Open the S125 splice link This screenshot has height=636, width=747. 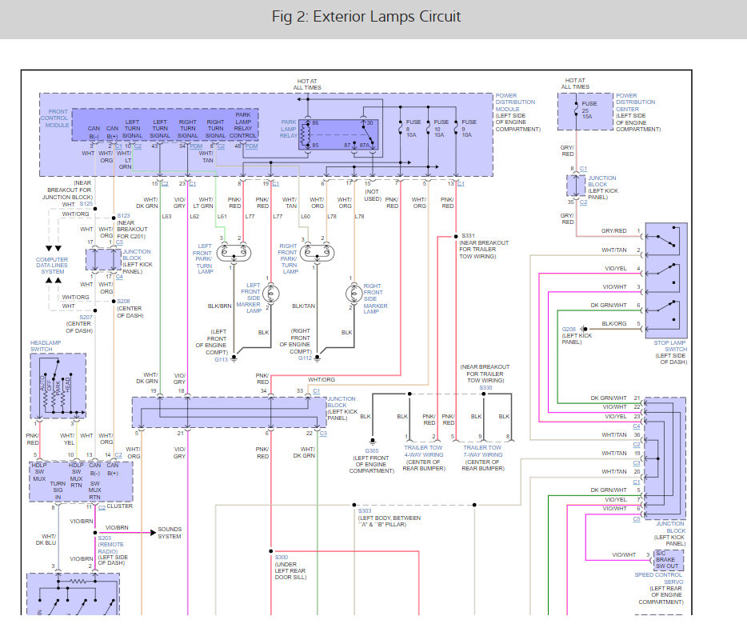(86, 204)
